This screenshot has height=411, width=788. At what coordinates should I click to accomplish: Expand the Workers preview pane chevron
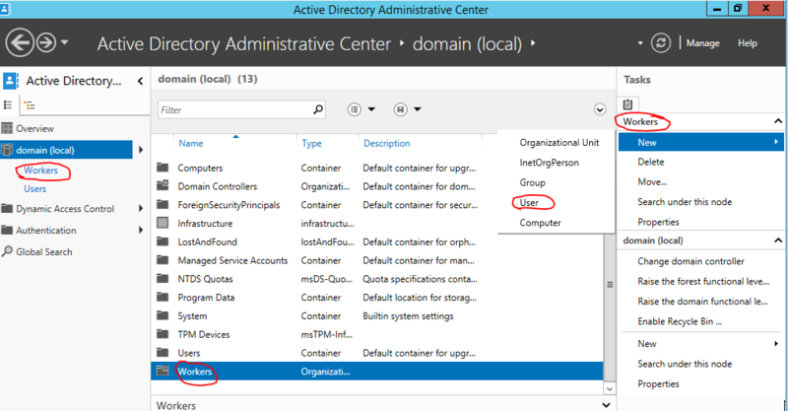point(606,405)
